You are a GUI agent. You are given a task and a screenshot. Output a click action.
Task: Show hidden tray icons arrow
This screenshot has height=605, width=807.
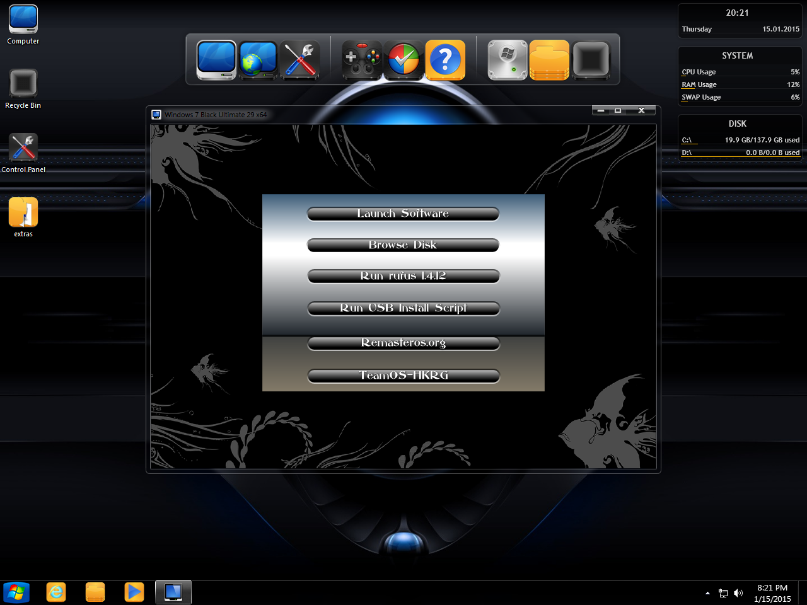(x=707, y=593)
